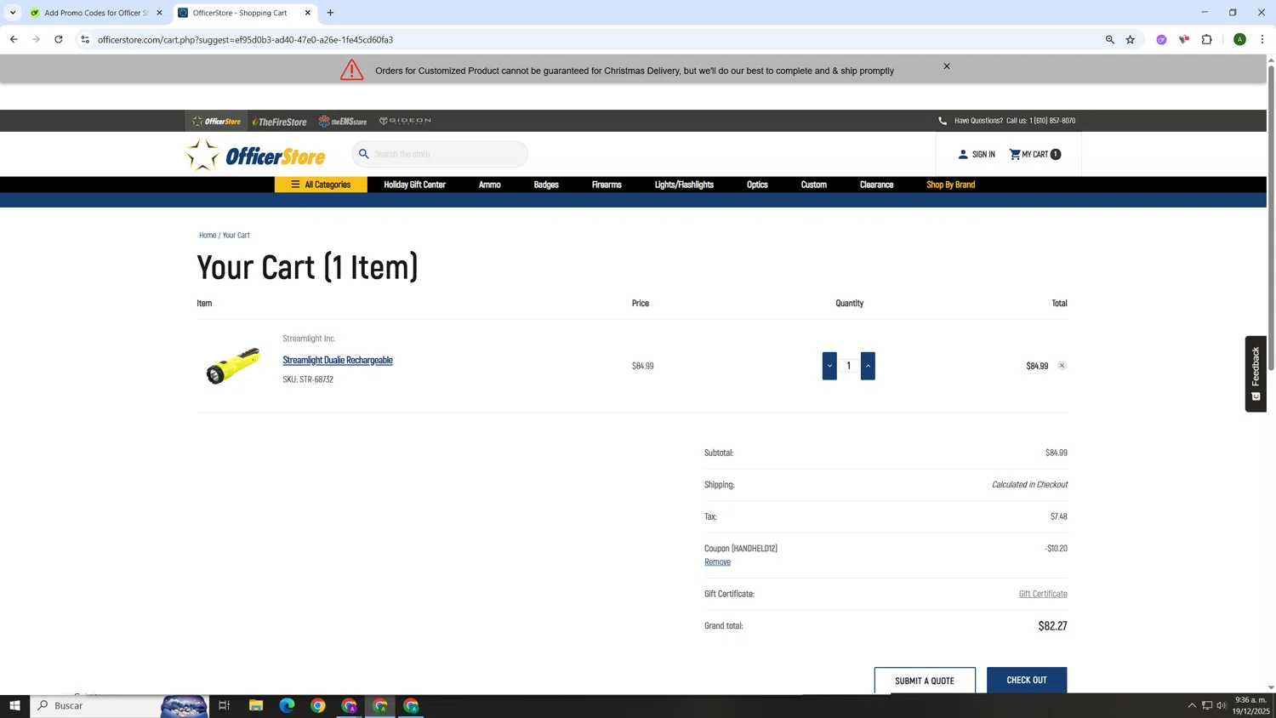The height and width of the screenshot is (718, 1276).
Task: Remove the item using the small X icon
Action: pos(1062,366)
